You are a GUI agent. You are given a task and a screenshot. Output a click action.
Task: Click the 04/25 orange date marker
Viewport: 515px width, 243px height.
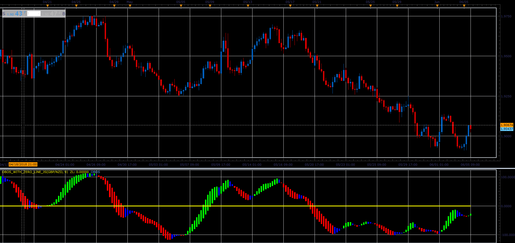pos(76,6)
